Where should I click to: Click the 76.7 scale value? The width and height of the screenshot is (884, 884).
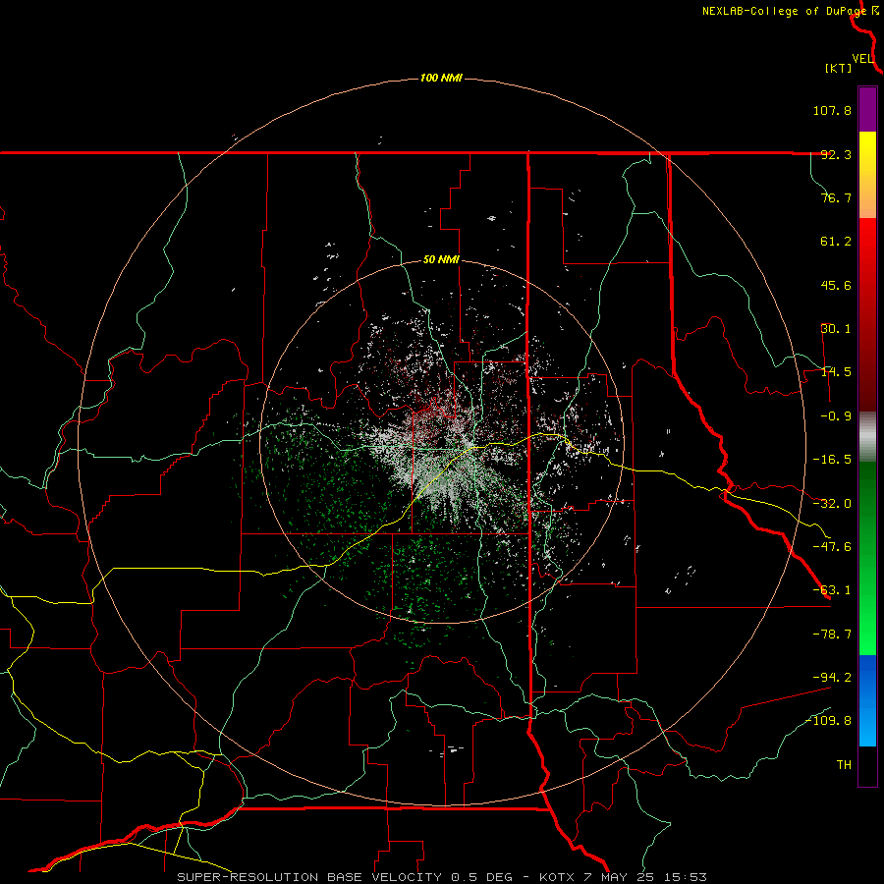coord(836,197)
